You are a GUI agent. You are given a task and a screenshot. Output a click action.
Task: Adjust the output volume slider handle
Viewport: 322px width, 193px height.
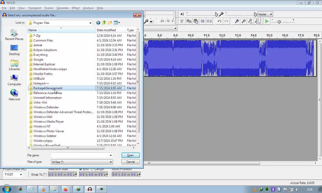(x=216, y=15)
